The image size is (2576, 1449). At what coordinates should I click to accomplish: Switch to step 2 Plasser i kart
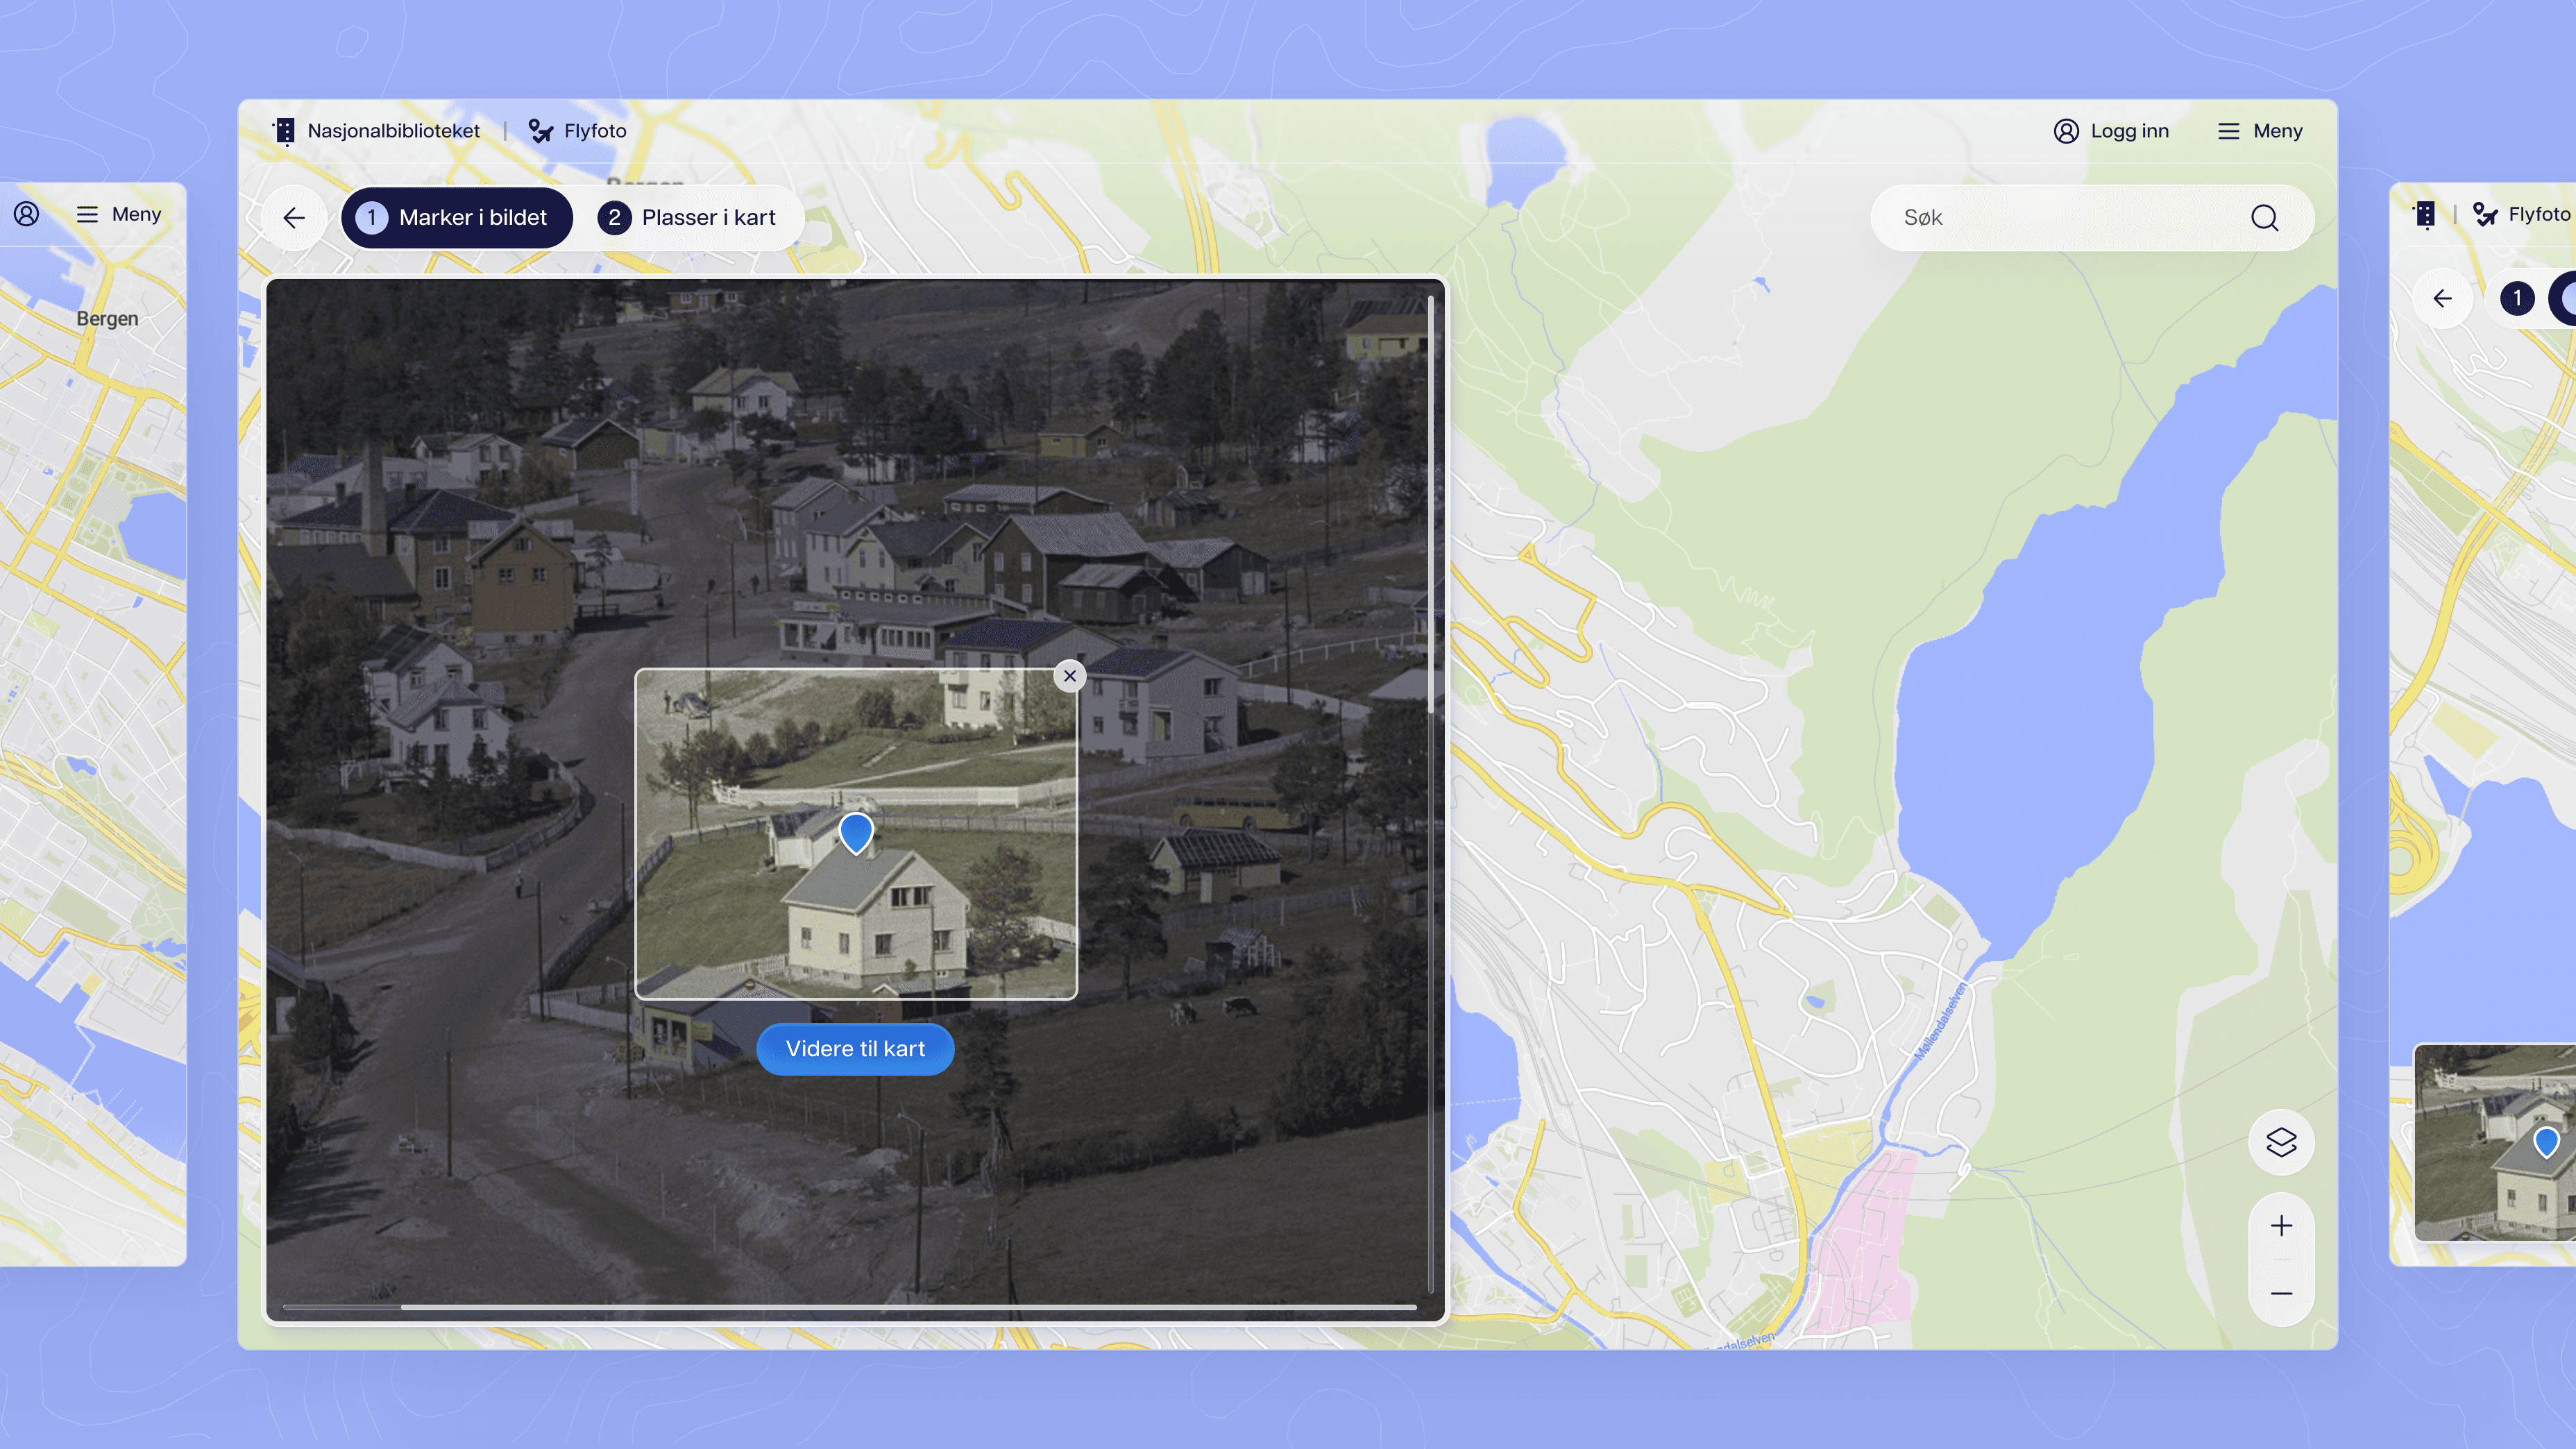coord(688,218)
